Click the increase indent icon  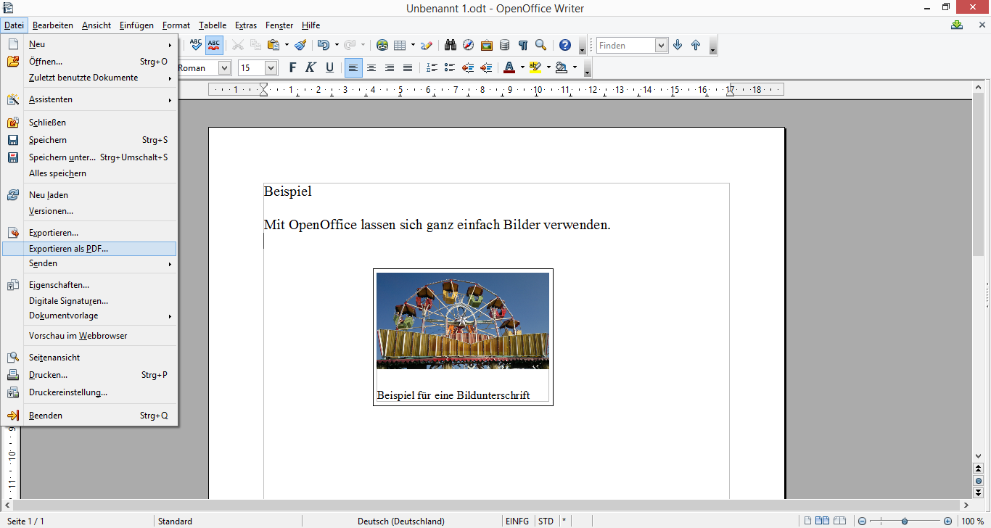click(486, 67)
